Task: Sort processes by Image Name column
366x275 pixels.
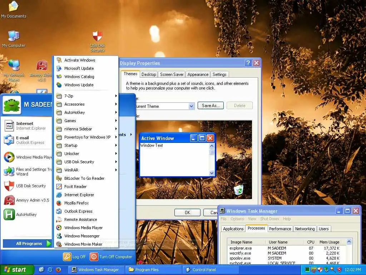Action: coord(247,242)
